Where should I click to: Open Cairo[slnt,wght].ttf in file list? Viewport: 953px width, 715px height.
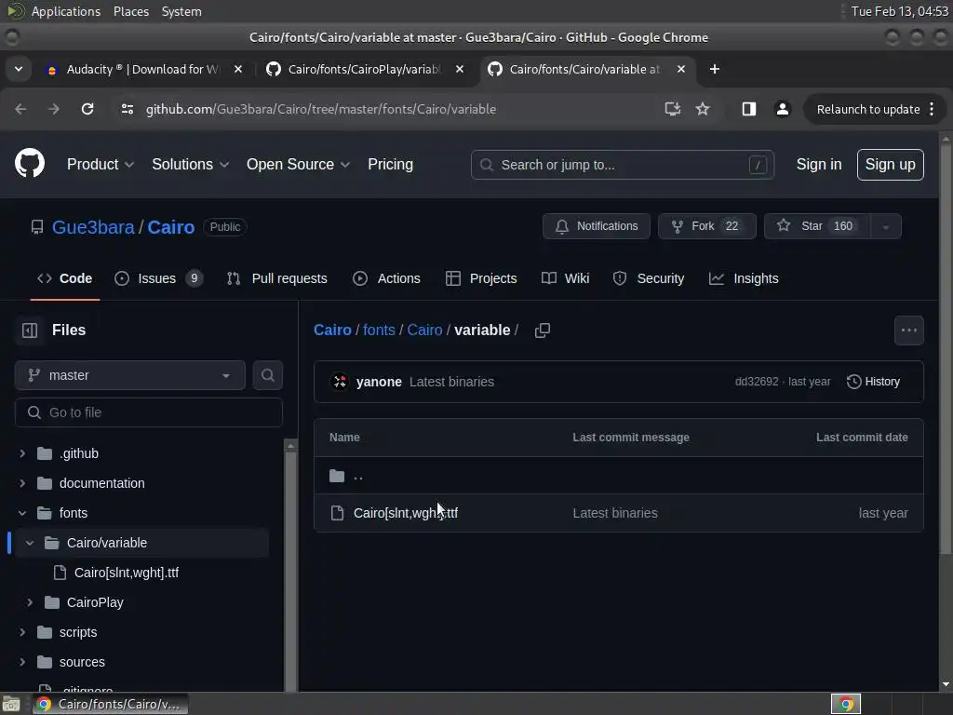[x=406, y=513]
